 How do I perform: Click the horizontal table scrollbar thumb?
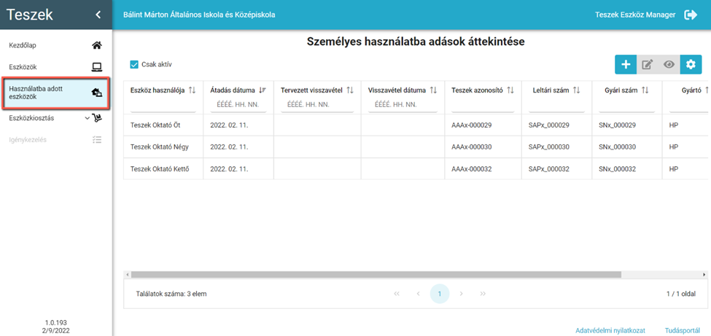pos(376,275)
